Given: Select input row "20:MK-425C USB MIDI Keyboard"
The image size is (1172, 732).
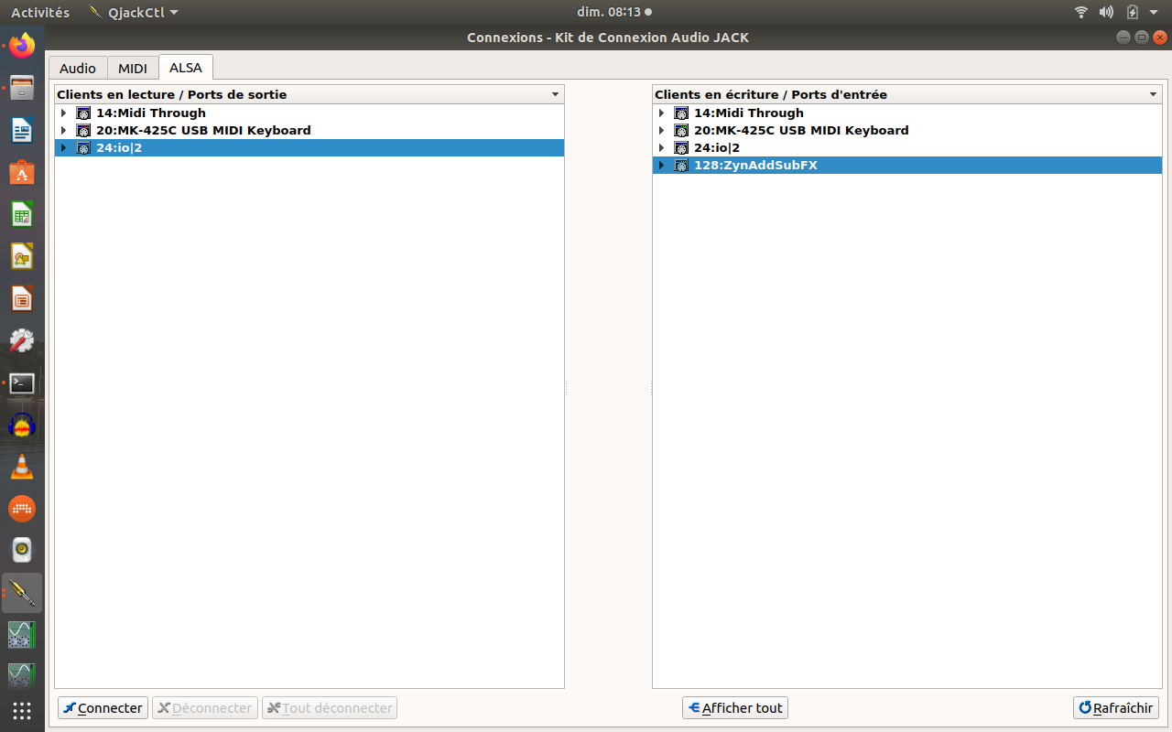Looking at the screenshot, I should pyautogui.click(x=907, y=131).
